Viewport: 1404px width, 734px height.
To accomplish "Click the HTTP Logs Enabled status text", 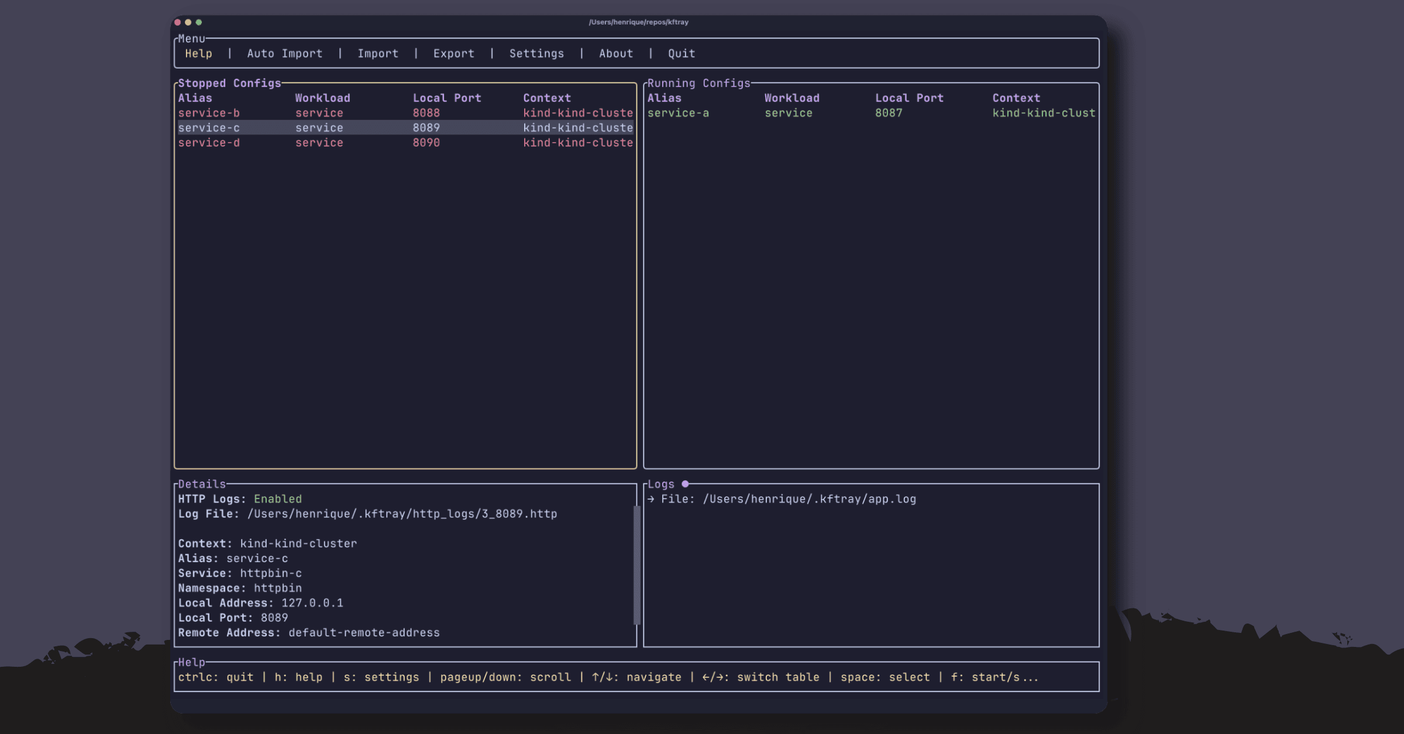I will (x=278, y=499).
